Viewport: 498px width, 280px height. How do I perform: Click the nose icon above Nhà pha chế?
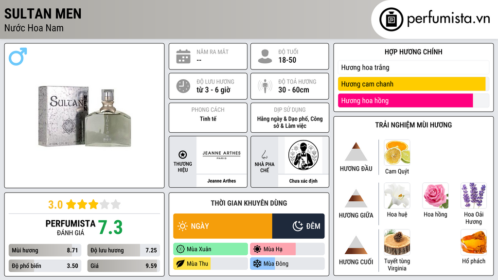pos(264,155)
